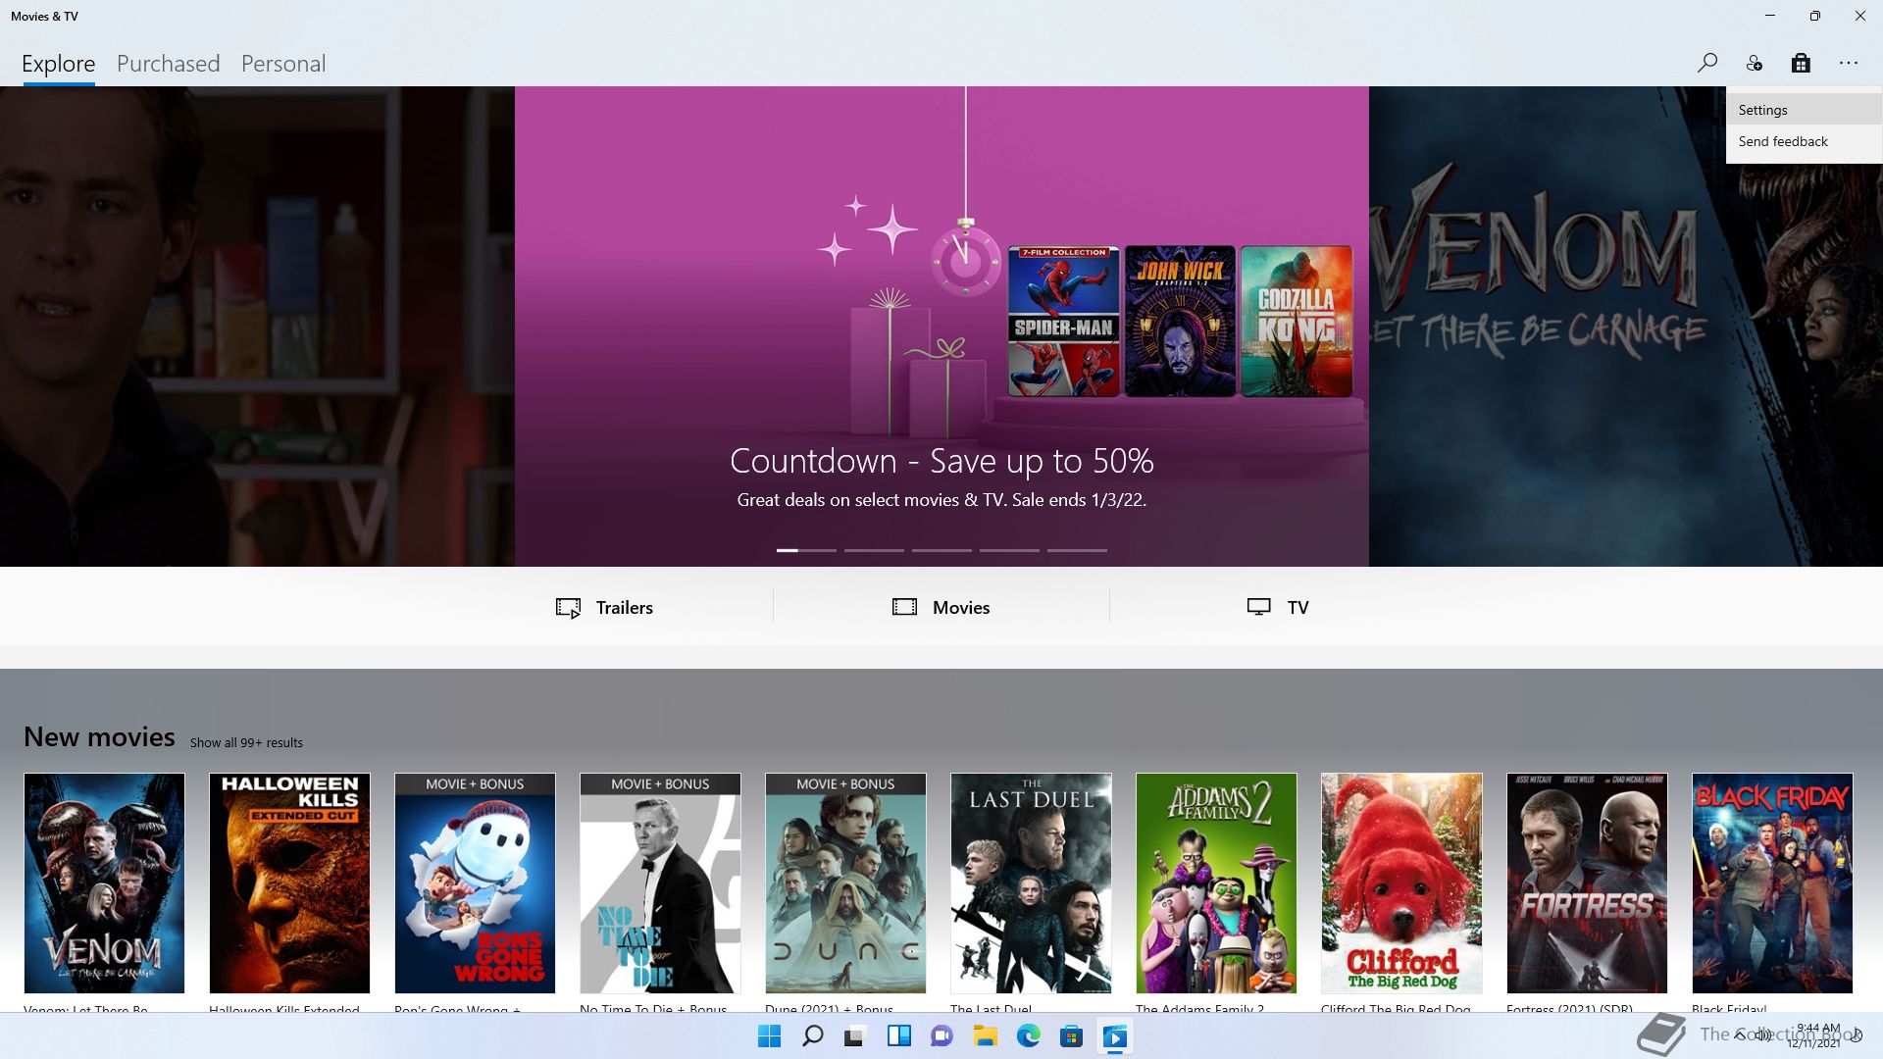Open taskbar Search

[x=812, y=1035]
